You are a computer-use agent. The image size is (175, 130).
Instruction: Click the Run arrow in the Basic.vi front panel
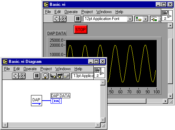pos(56,19)
